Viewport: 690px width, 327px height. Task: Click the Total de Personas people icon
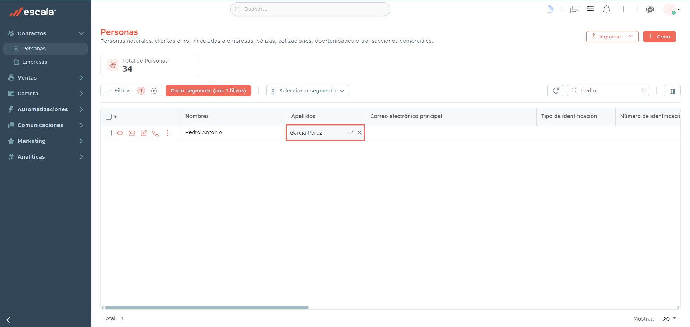(113, 65)
